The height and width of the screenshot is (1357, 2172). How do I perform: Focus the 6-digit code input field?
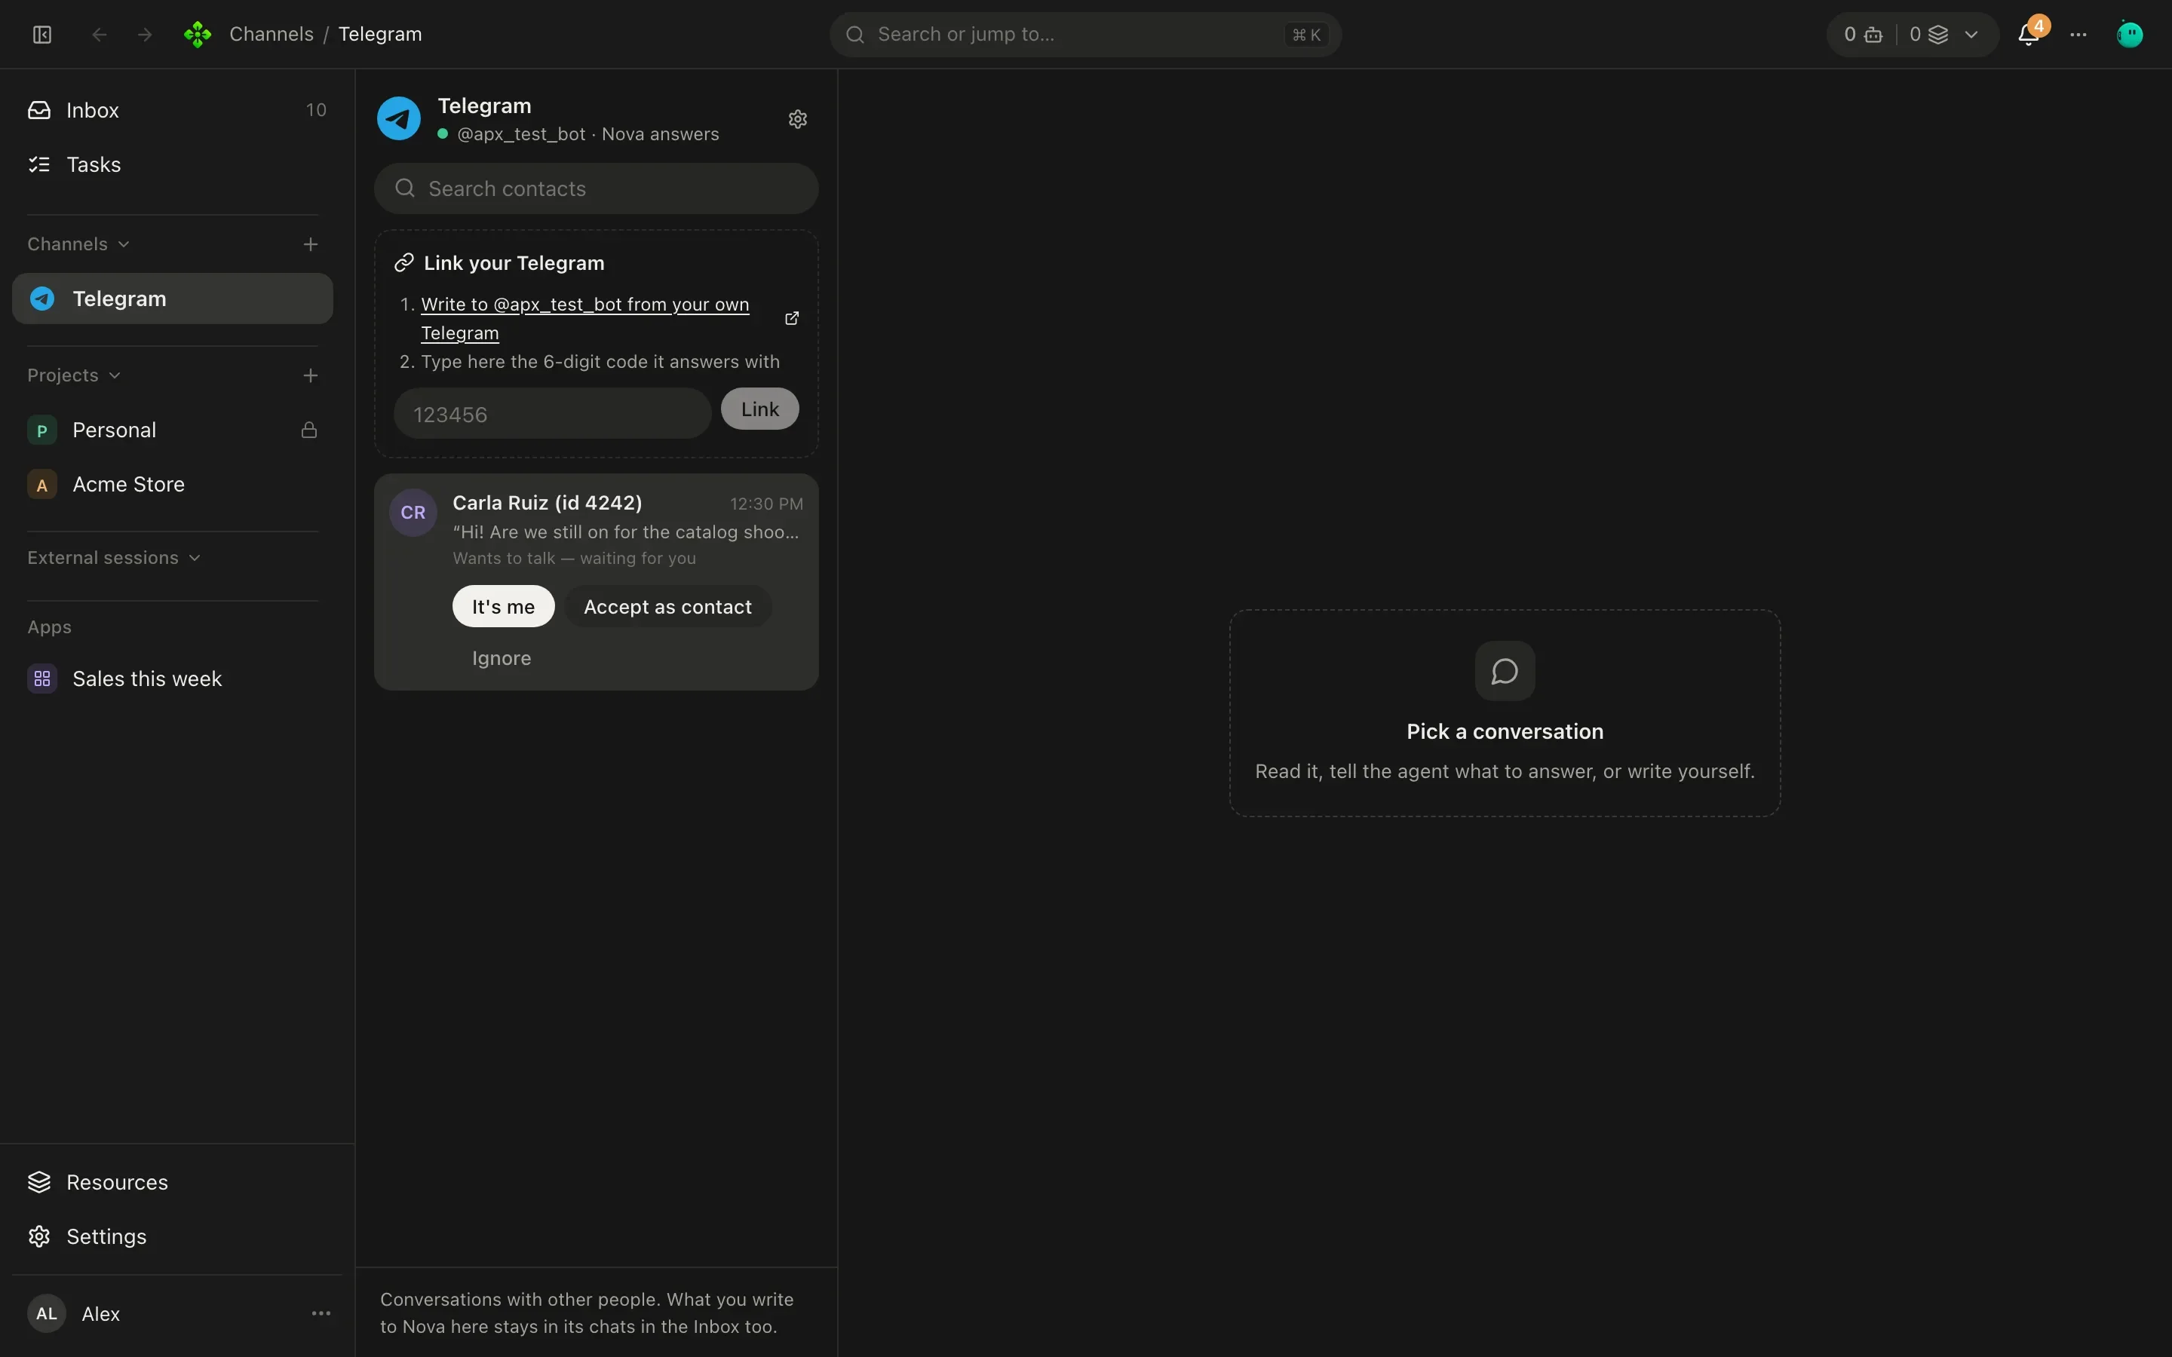552,414
